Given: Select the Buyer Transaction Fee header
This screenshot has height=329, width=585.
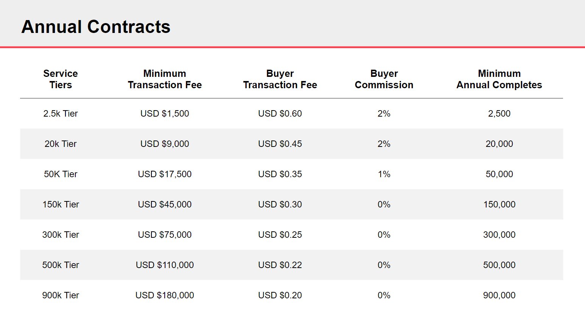Looking at the screenshot, I should [280, 79].
